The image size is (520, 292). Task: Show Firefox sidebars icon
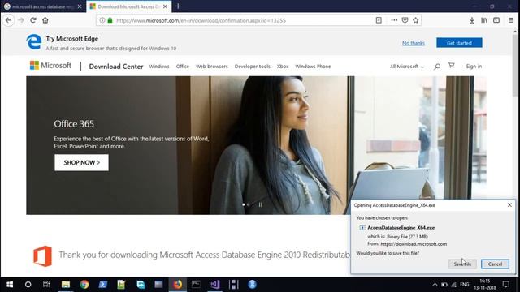coord(496,20)
